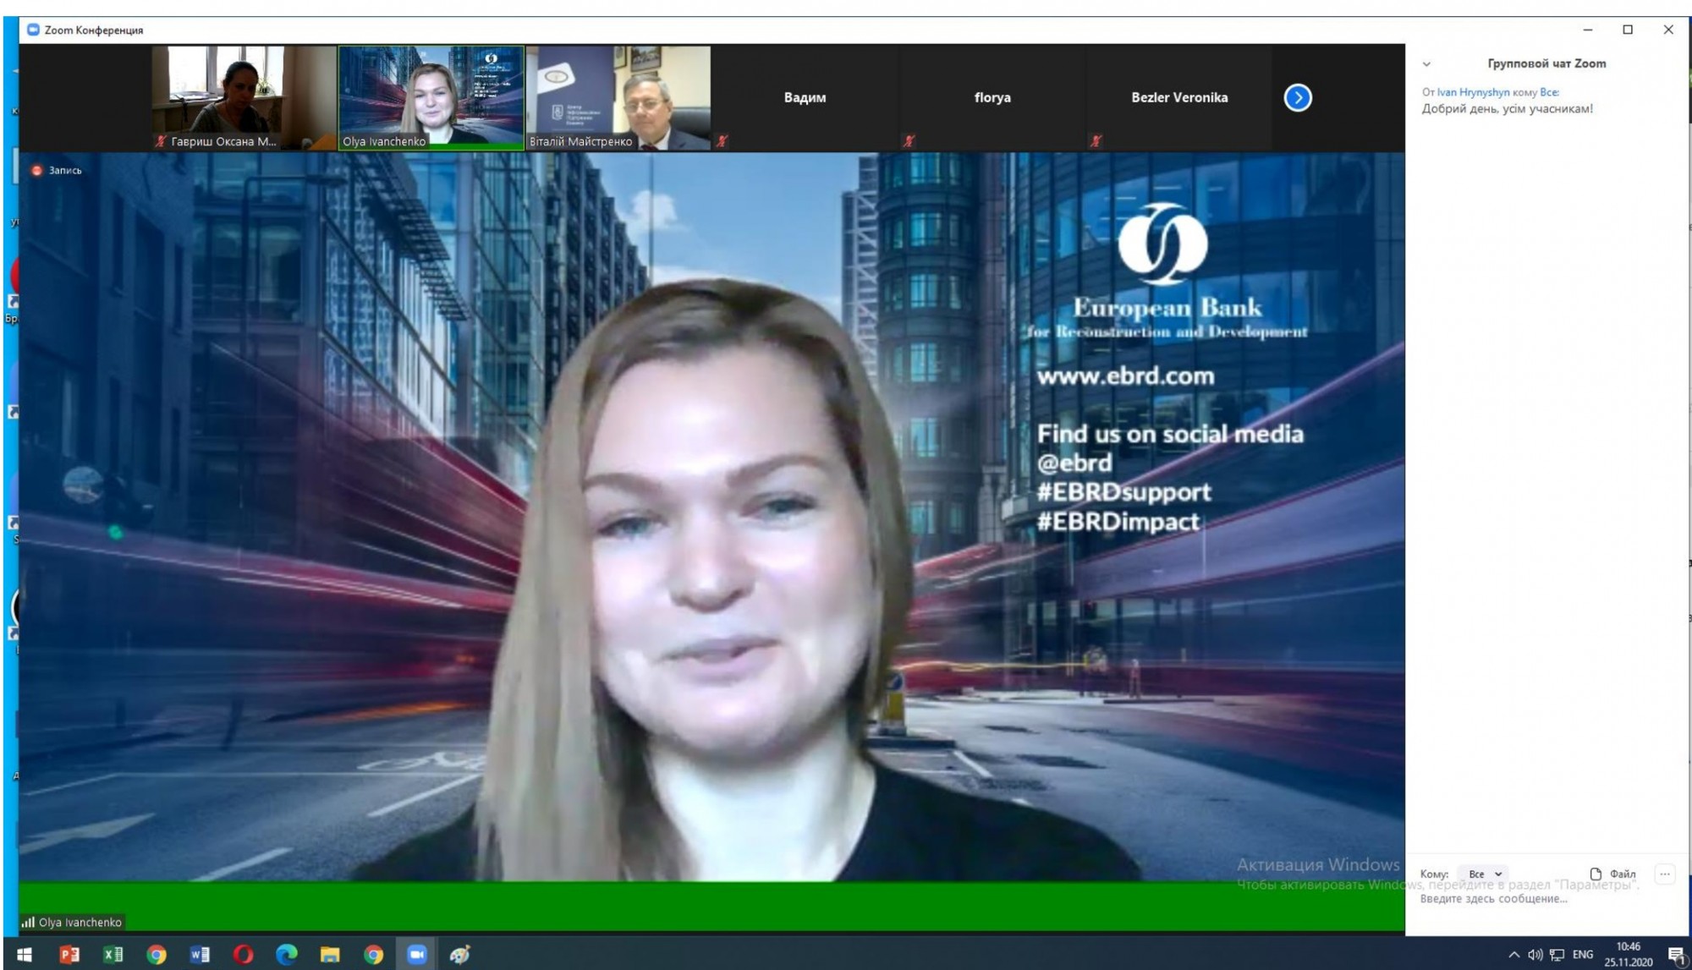The width and height of the screenshot is (1692, 970).
Task: Open Word from taskbar
Action: [x=200, y=955]
